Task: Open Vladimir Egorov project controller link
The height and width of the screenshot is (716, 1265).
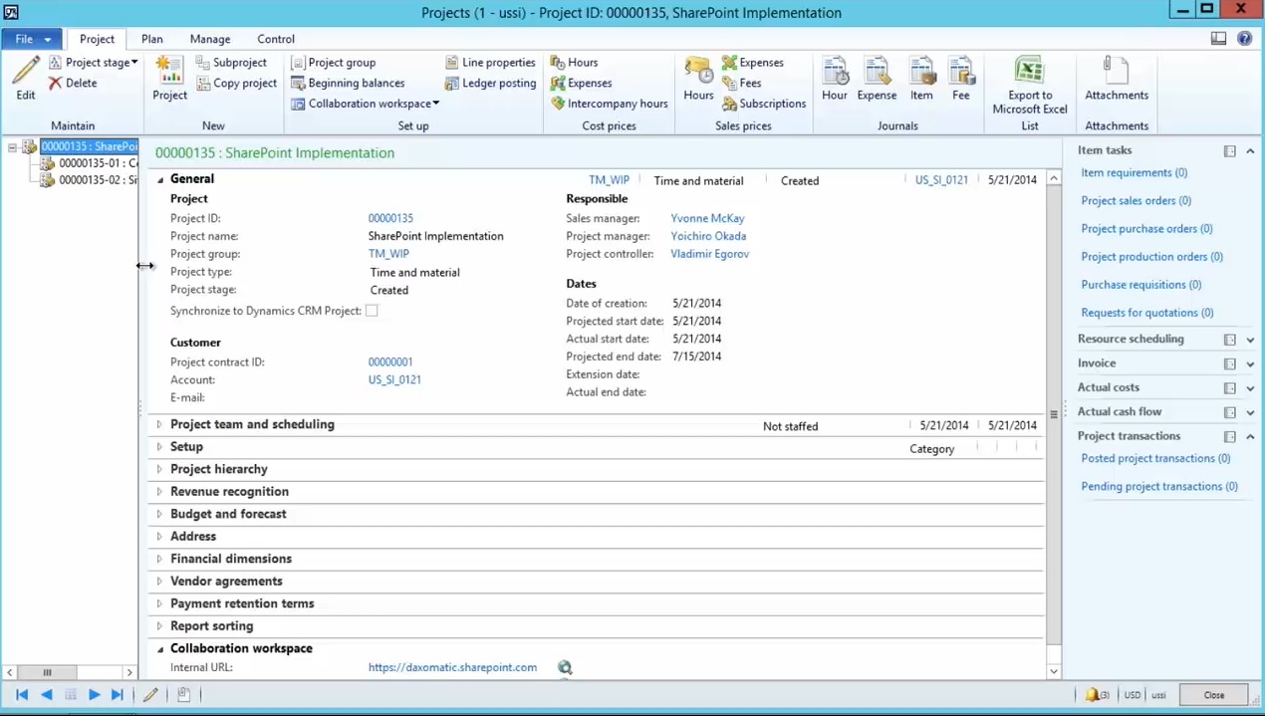Action: tap(709, 254)
